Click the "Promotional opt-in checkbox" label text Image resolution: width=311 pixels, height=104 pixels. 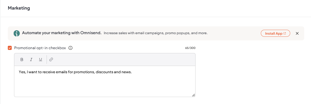pos(40,48)
